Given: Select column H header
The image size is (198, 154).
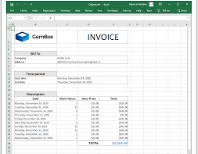Looking at the screenshot, I should click(150, 24).
